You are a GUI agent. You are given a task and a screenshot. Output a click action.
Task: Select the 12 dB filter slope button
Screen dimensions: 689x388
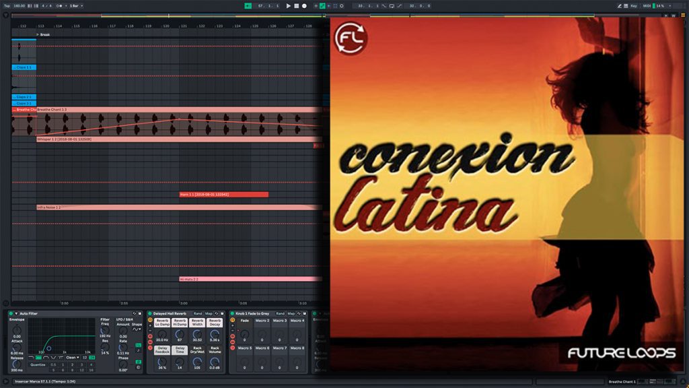tap(85, 357)
